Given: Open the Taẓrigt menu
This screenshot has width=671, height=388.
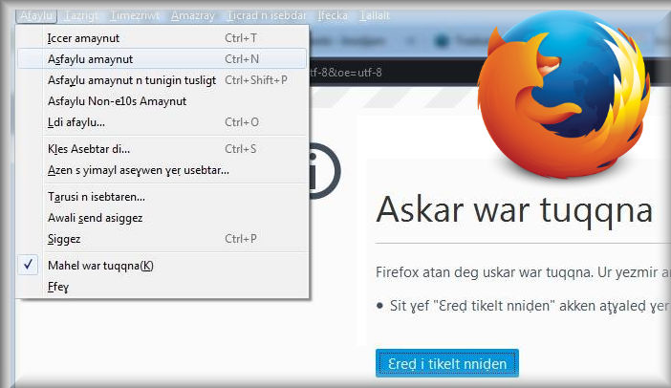Looking at the screenshot, I should tap(81, 16).
